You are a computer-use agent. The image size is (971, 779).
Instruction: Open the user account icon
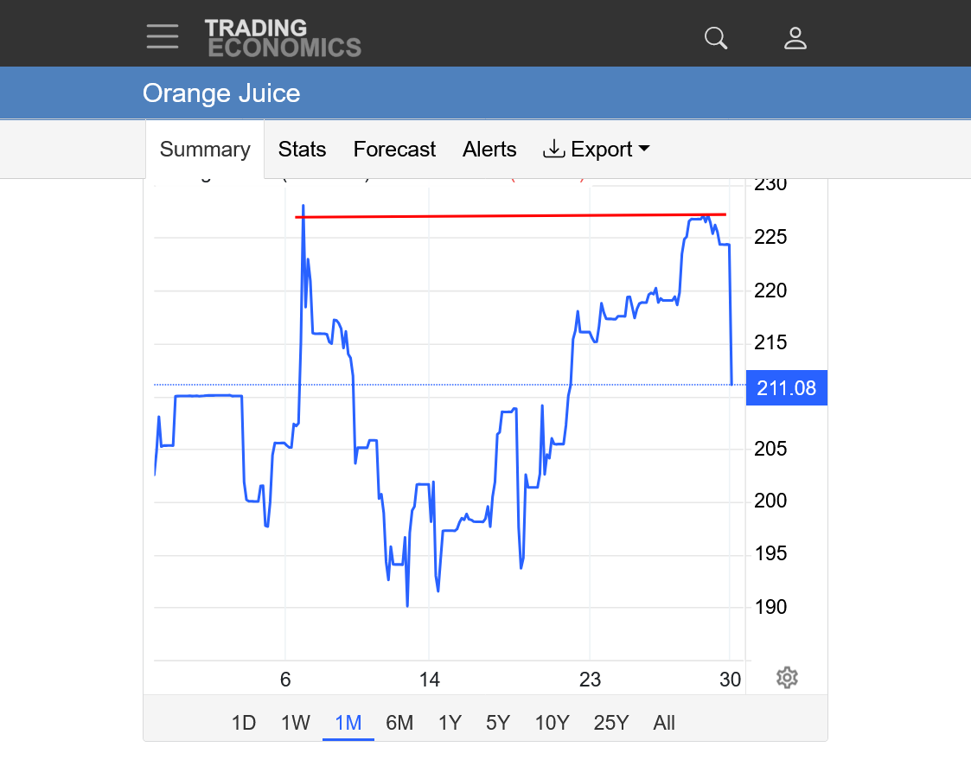pos(795,38)
